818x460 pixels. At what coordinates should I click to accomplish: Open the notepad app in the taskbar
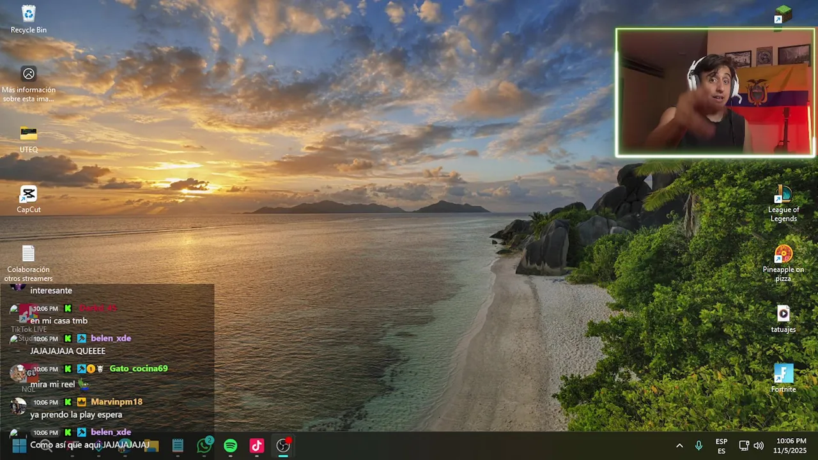[x=178, y=445]
